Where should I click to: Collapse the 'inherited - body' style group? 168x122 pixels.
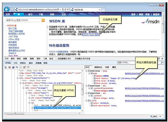coord(86,71)
